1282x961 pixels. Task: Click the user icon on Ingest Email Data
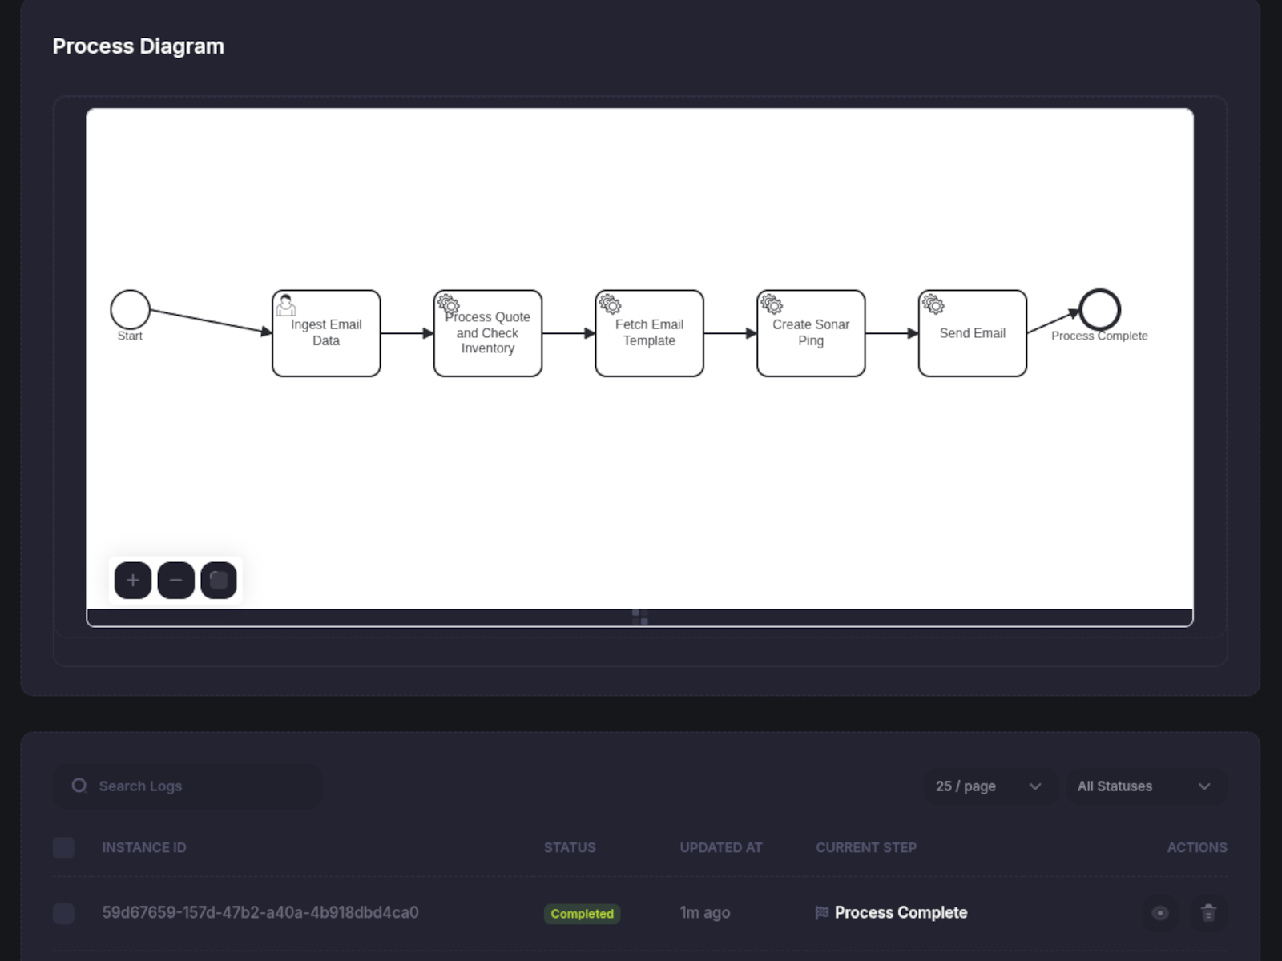286,306
